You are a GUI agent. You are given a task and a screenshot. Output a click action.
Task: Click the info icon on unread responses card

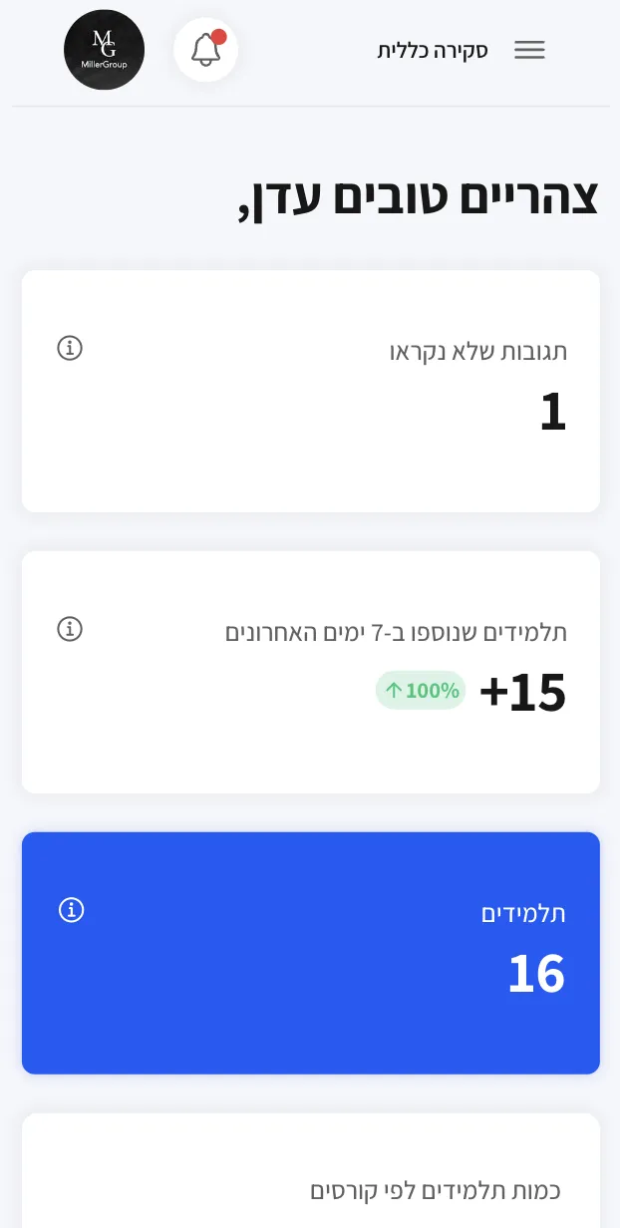70,348
